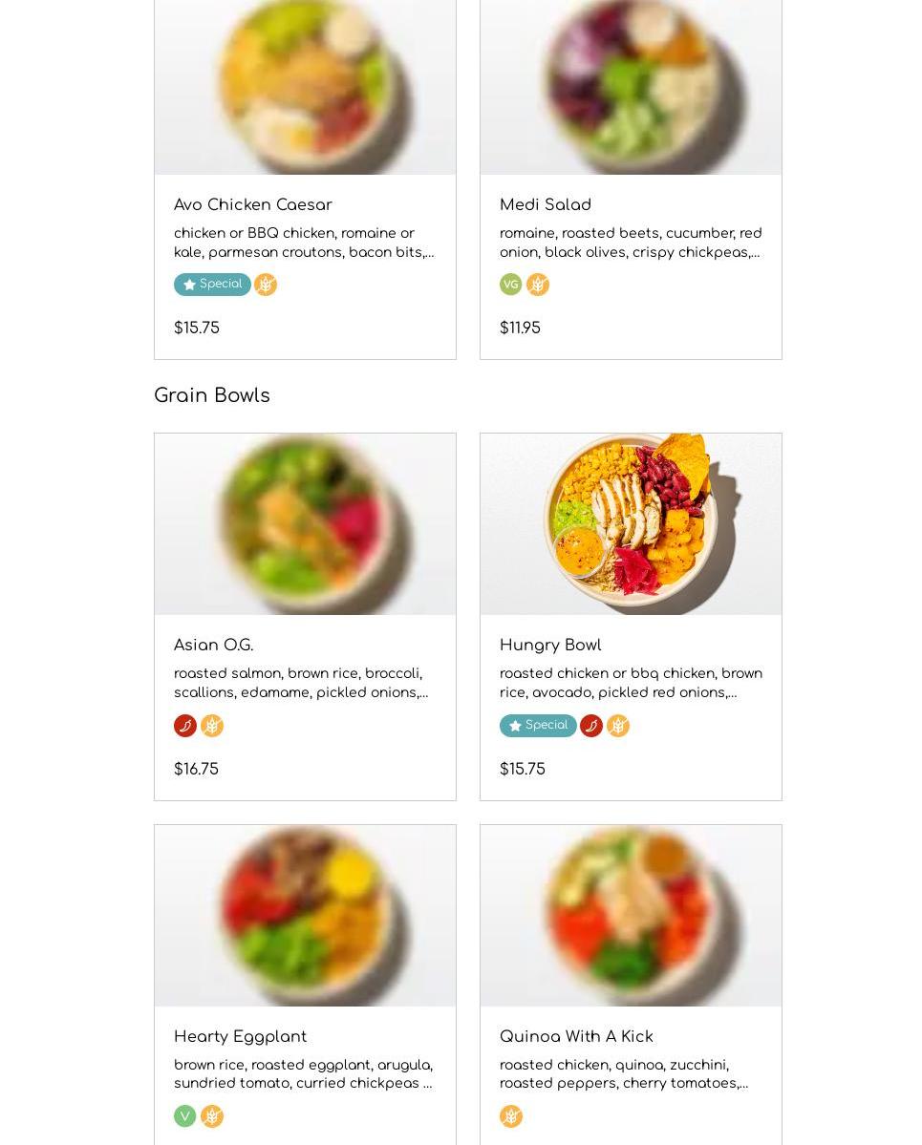Click the gluten icon on Medi Salad

point(538,285)
